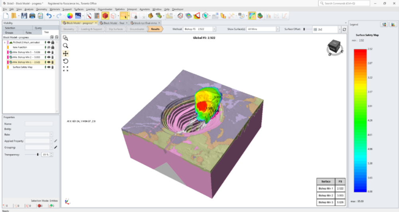Click the lock selection icon

134,16
